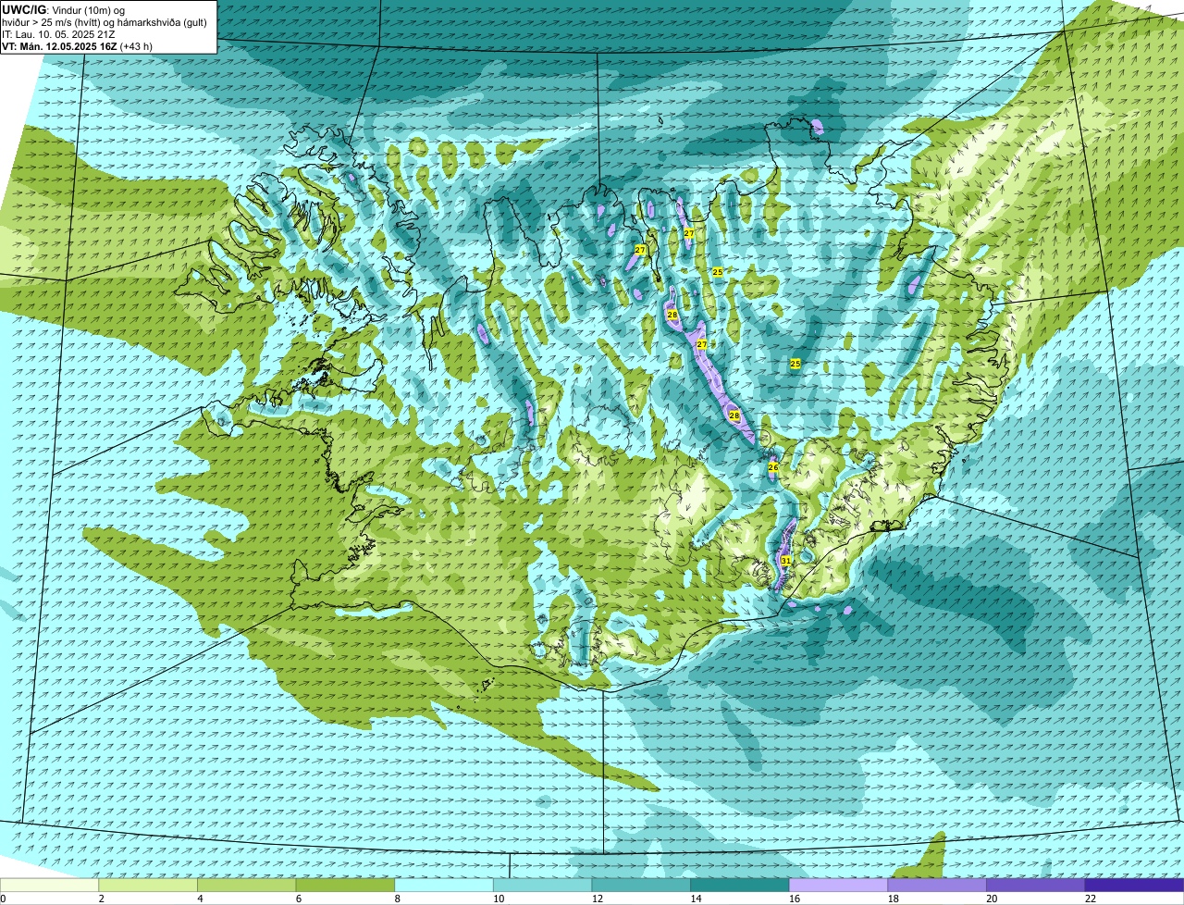This screenshot has width=1184, height=905.
Task: Pick the 4–6 m/s legend swatch
Action: point(246,885)
